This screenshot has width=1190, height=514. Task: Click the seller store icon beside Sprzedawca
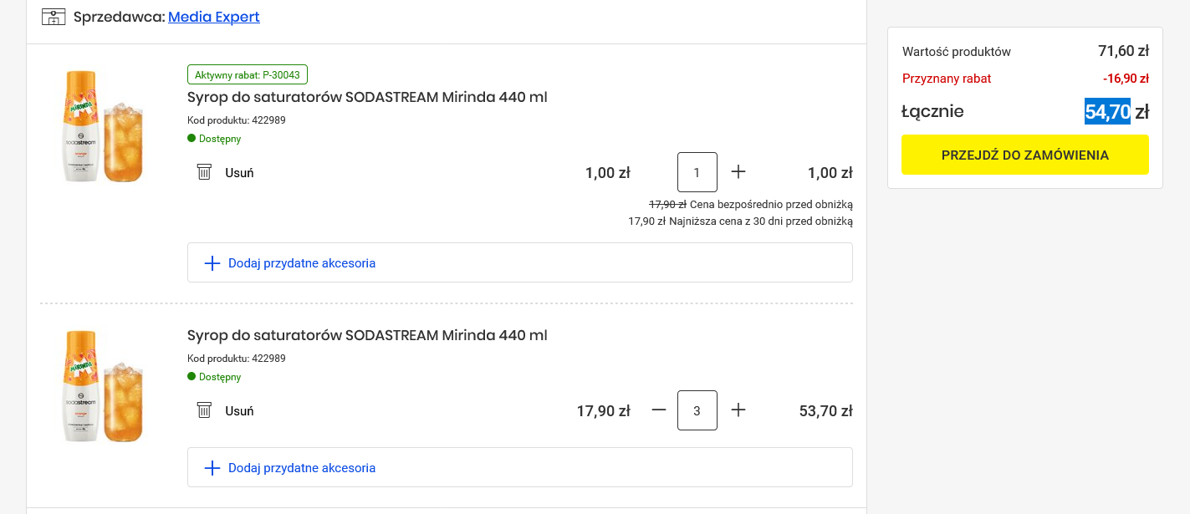(54, 17)
